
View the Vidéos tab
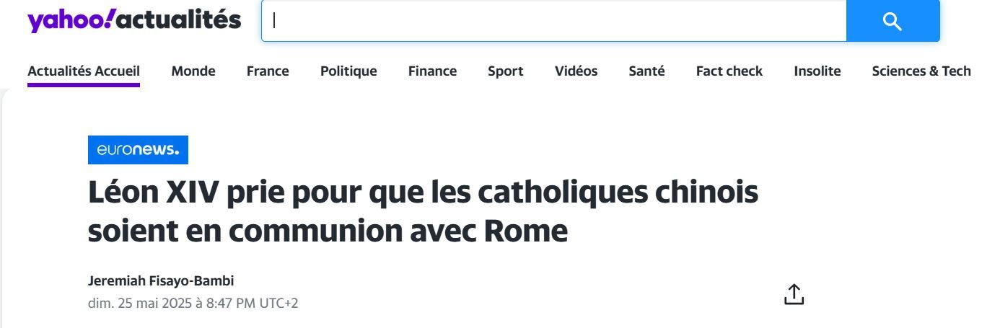click(576, 71)
